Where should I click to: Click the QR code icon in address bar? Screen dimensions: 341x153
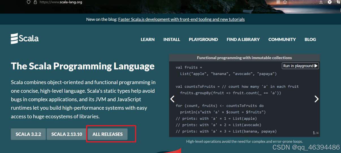coord(278,2)
